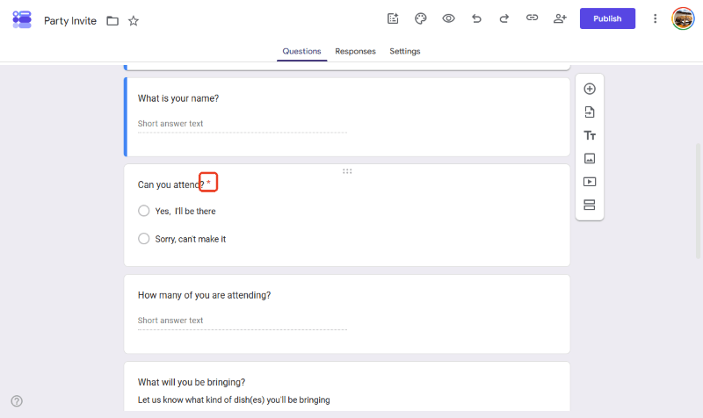
Task: Switch to the Settings tab
Action: coord(405,51)
